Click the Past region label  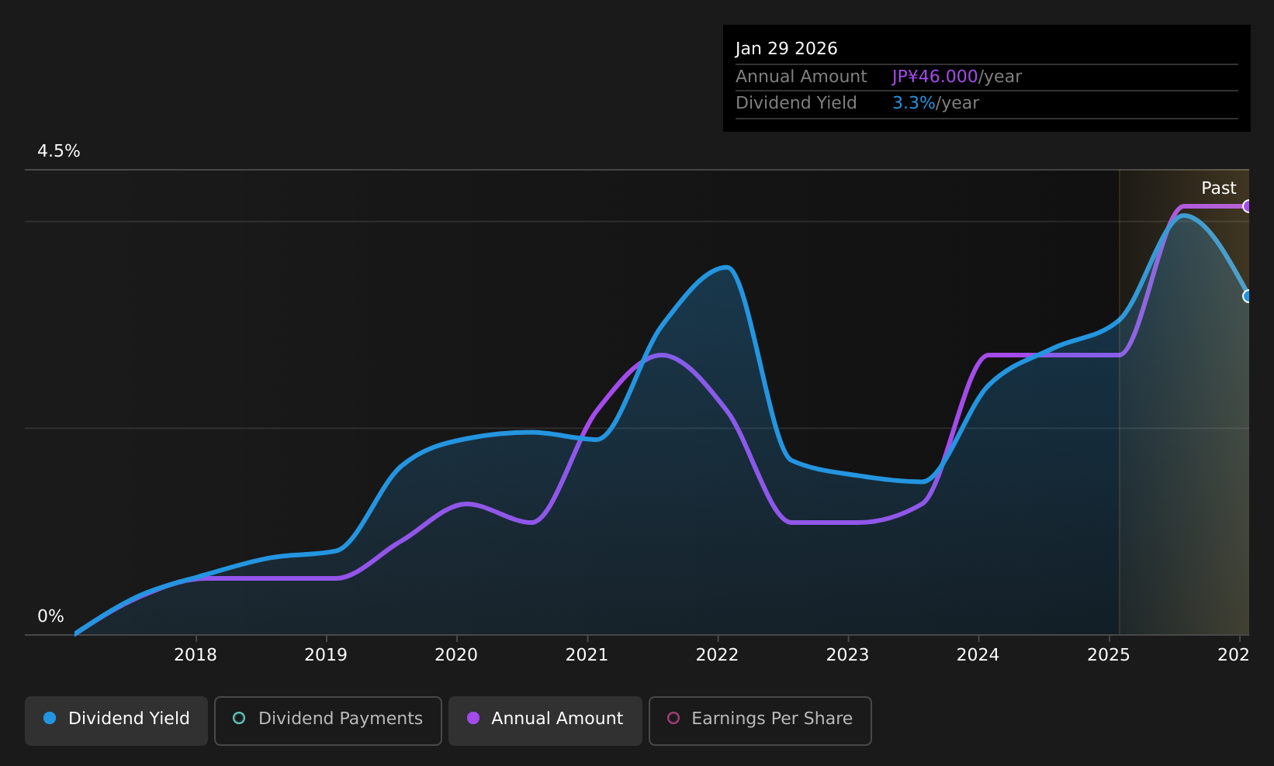pyautogui.click(x=1218, y=188)
